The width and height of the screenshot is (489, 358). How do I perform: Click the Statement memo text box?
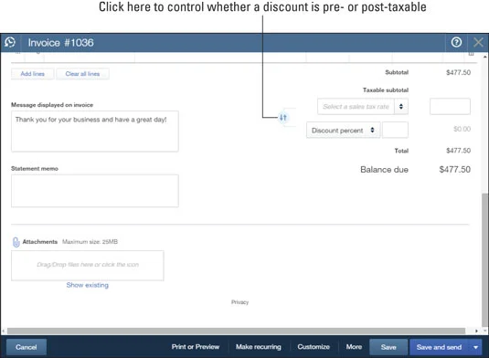[95, 191]
